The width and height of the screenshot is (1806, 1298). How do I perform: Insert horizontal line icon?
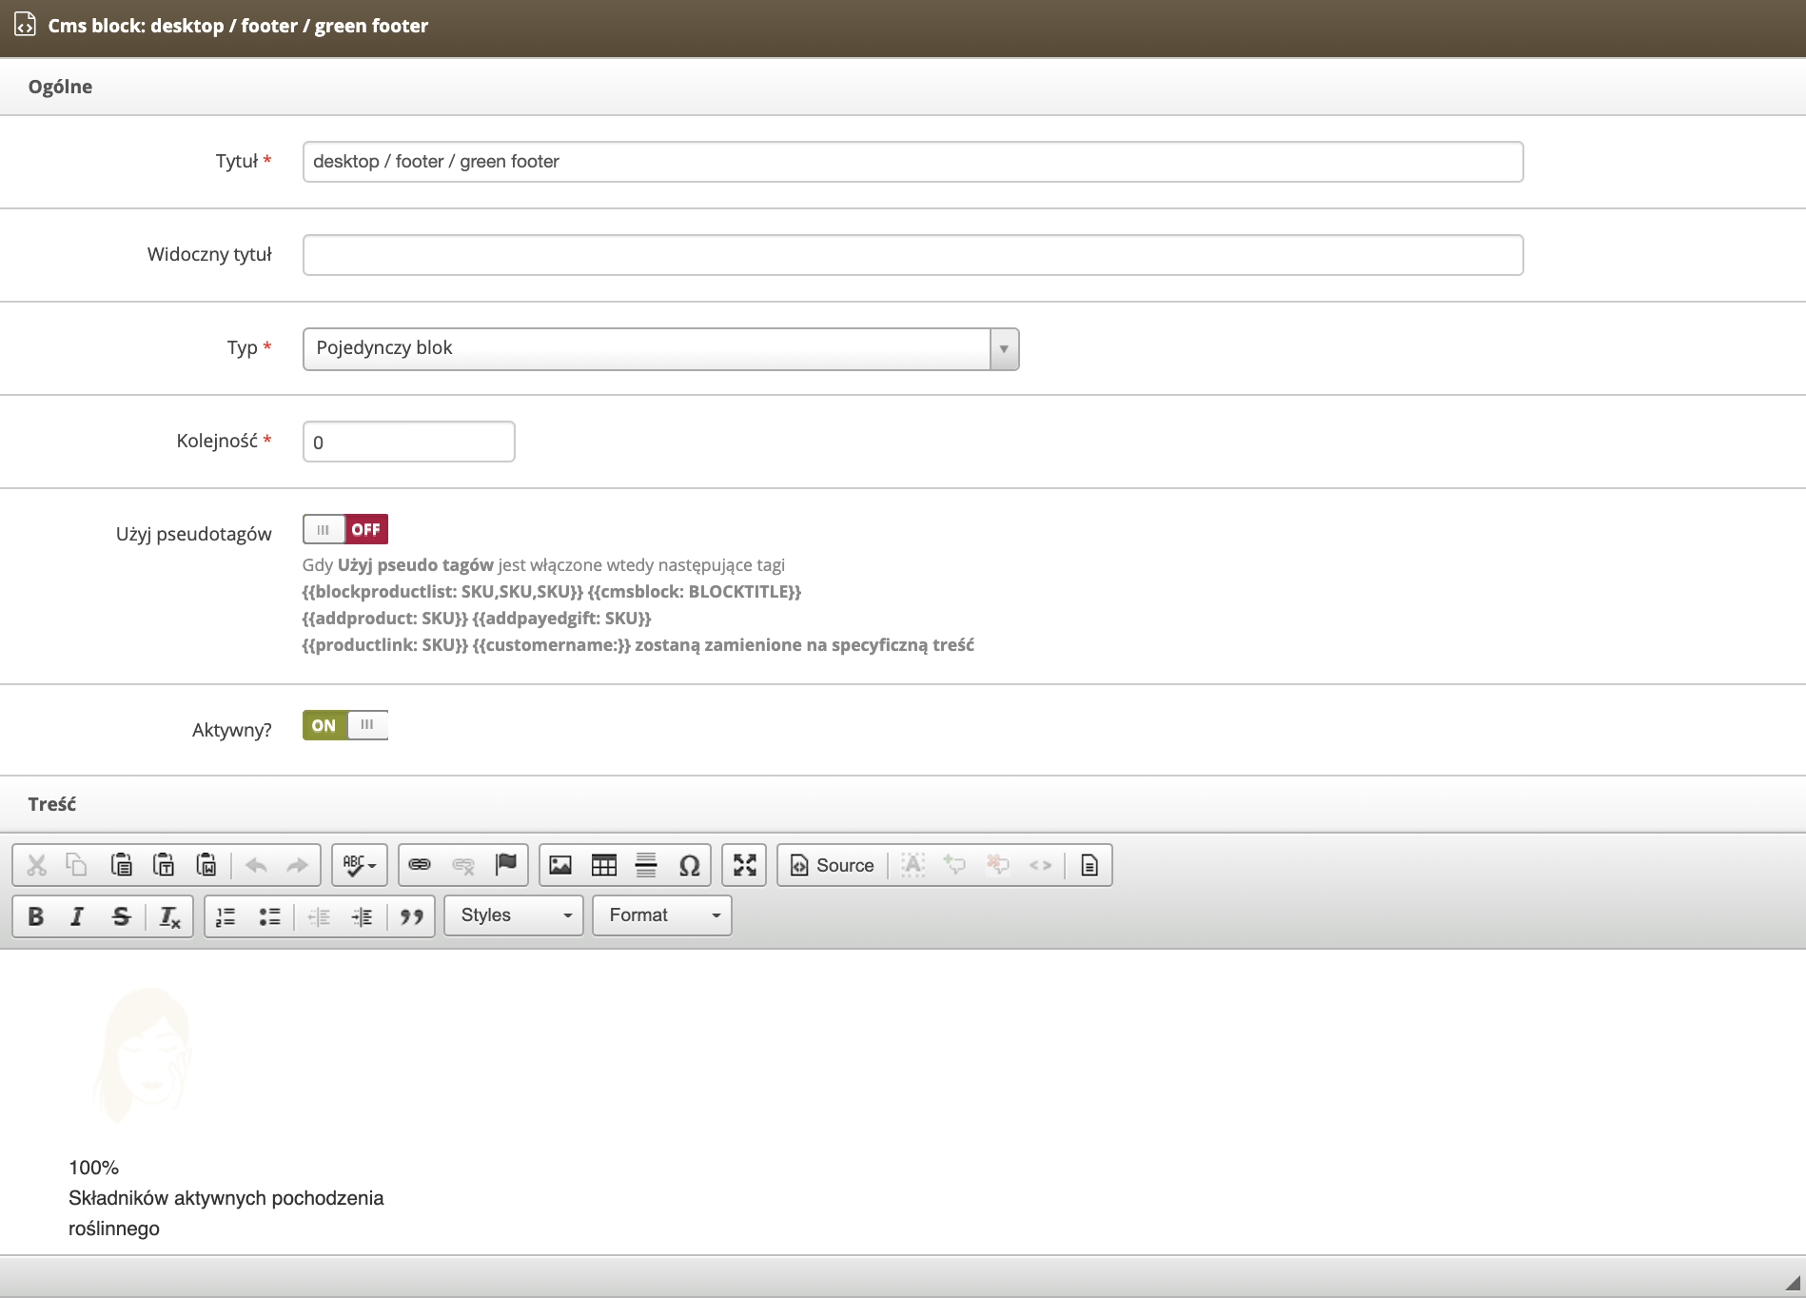pyautogui.click(x=646, y=865)
